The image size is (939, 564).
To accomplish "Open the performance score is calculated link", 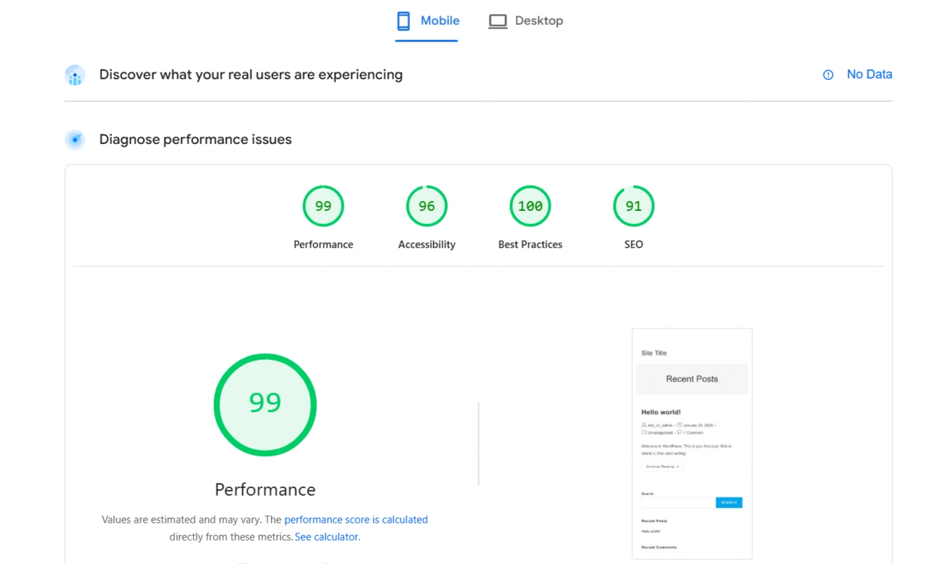I will (356, 520).
